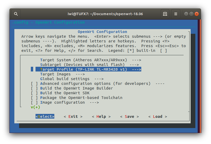211x144 pixels.
Task: Open Target System submenu arrow
Action: (x=137, y=60)
